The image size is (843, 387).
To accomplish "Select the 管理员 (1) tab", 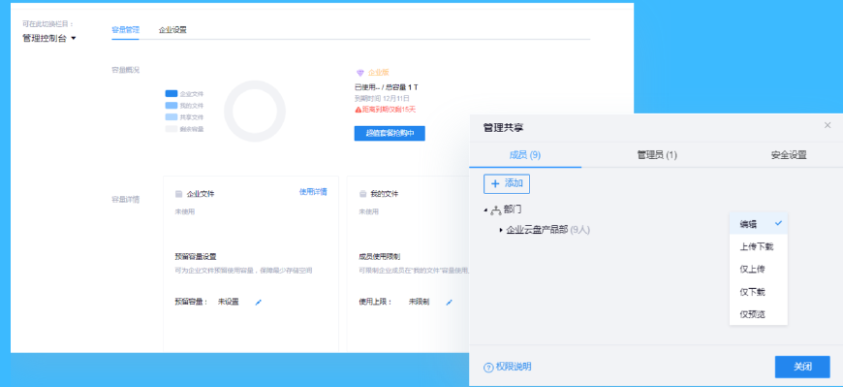I will coord(657,155).
